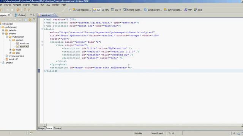Click Collapse All in Navigator toolbar
The height and width of the screenshot is (136, 243).
coord(26,20)
